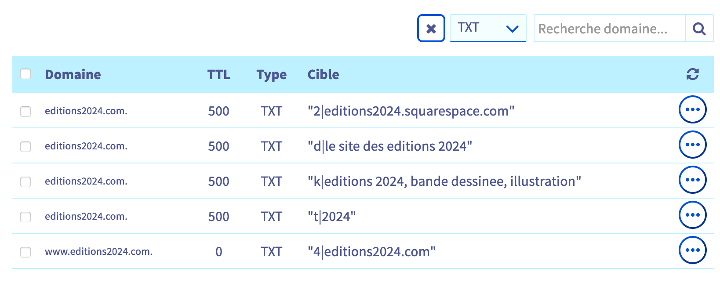Focus the Recherche domaine search field
Image resolution: width=720 pixels, height=290 pixels.
pos(609,29)
